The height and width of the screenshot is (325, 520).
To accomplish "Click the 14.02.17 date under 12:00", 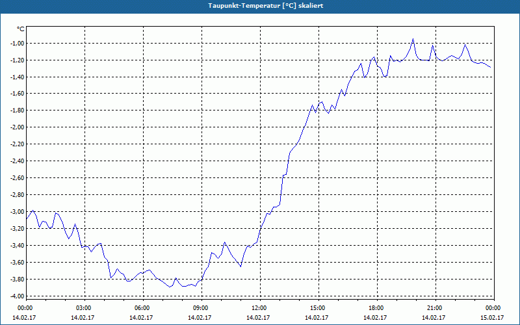I will (x=258, y=317).
